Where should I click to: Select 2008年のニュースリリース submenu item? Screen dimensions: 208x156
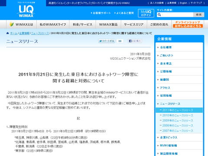178,126
